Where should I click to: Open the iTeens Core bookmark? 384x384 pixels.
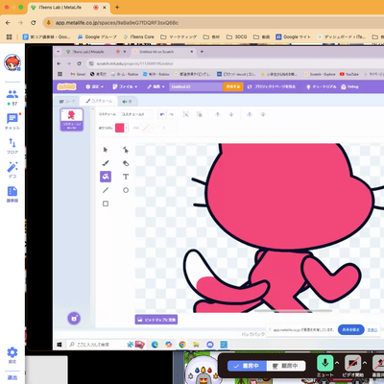click(138, 36)
